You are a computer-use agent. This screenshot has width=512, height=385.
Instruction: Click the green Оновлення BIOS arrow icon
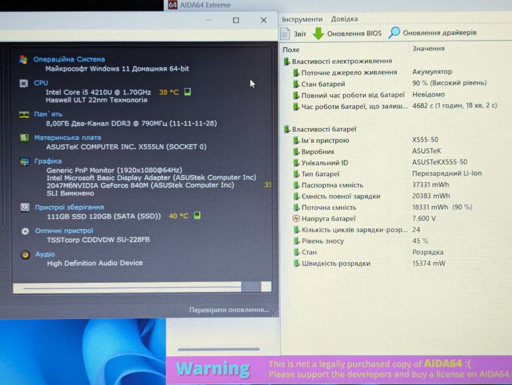319,34
